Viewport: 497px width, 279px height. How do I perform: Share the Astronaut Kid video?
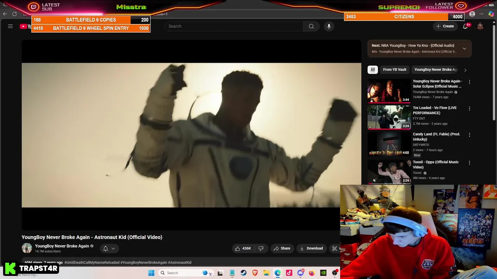pos(282,248)
